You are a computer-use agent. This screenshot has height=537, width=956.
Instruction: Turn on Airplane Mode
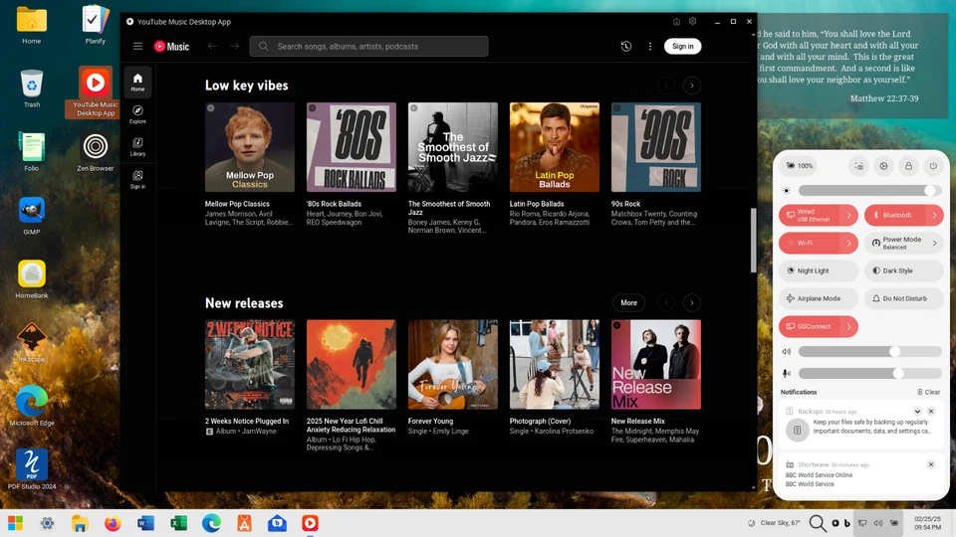click(x=818, y=298)
